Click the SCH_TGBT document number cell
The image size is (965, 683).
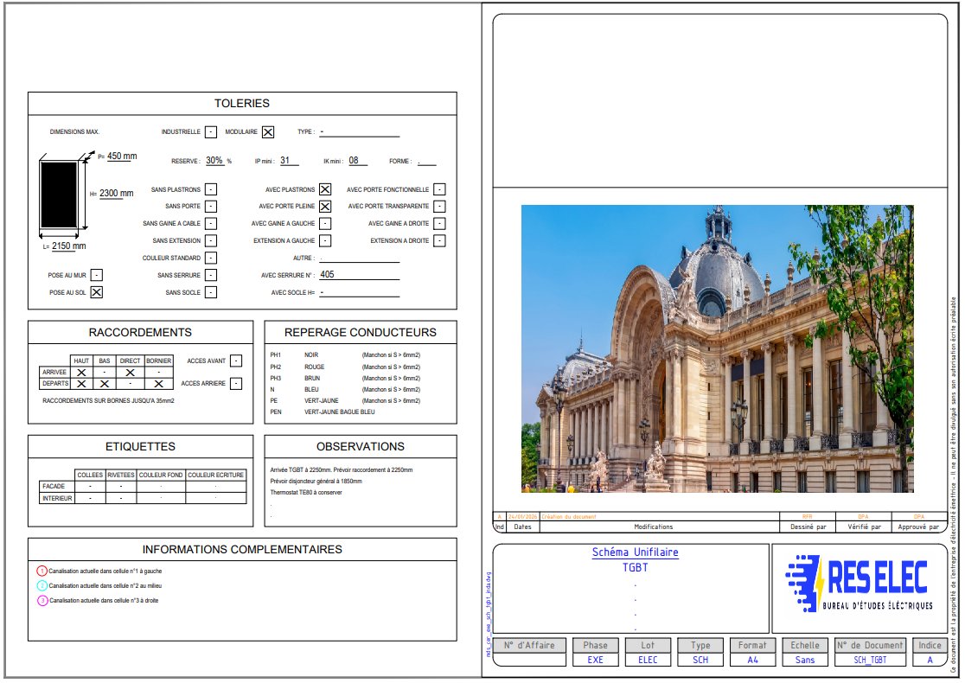[x=871, y=659]
